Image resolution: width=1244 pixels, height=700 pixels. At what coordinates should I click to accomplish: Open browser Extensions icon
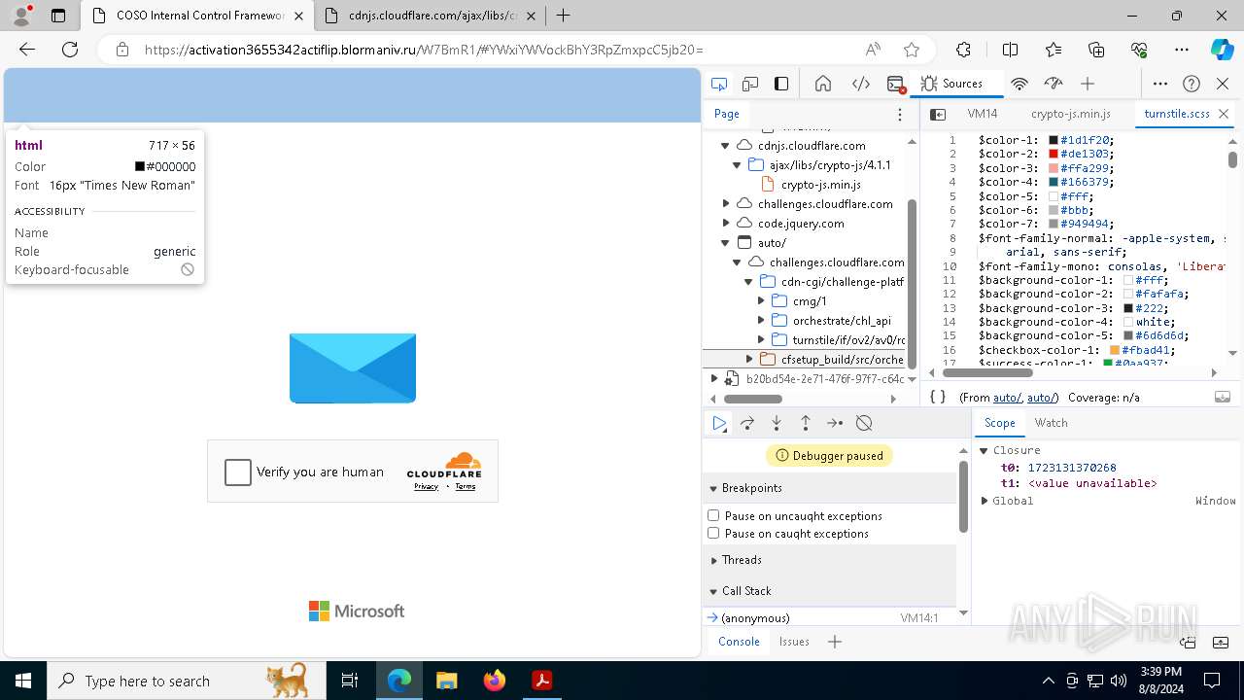coord(963,50)
